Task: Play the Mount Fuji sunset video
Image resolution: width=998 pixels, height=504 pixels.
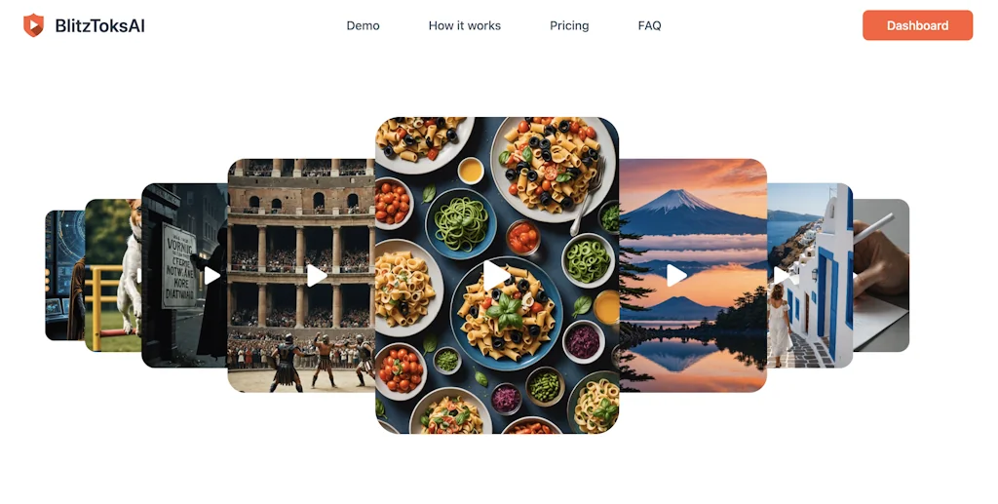Action: coord(676,276)
